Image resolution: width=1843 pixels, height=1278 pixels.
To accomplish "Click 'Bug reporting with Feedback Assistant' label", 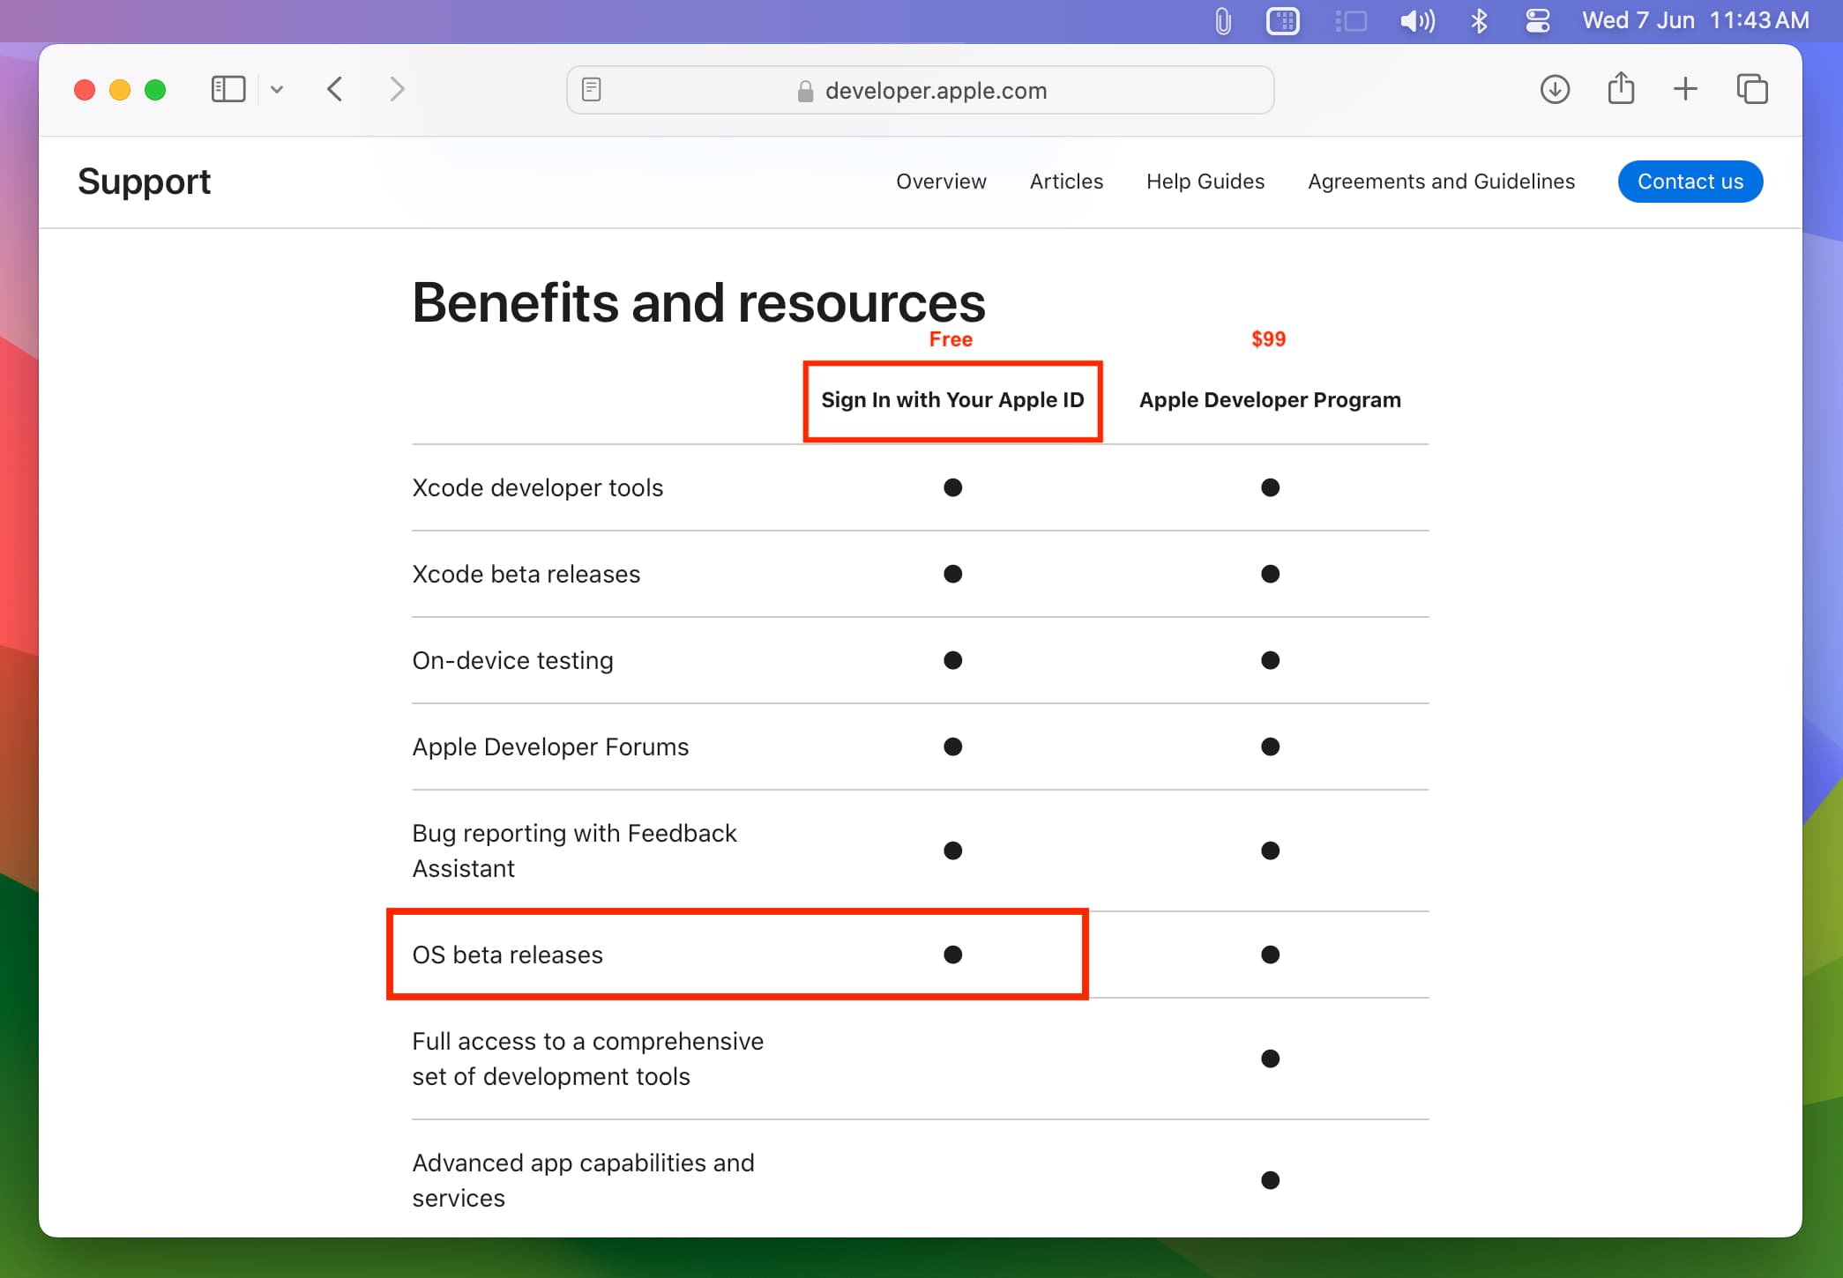I will tap(575, 851).
